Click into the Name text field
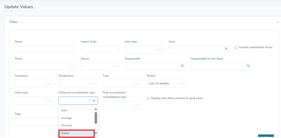Viewport: 281px width, 138px height. tap(45, 49)
